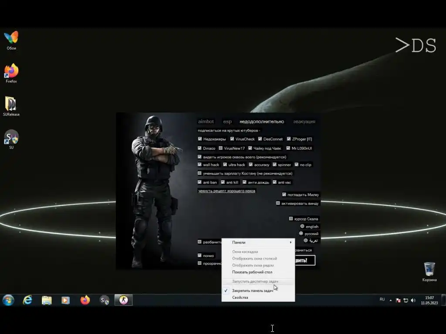This screenshot has width=446, height=334.
Task: Launch Firefox from the taskbar
Action: click(85, 300)
